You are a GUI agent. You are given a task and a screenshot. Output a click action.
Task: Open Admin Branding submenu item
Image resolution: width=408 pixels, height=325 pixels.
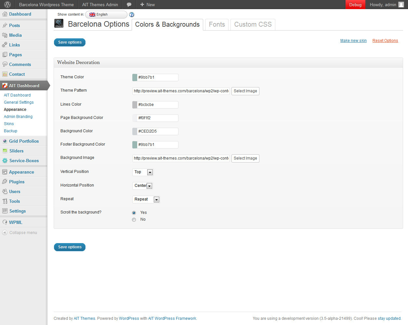[18, 117]
